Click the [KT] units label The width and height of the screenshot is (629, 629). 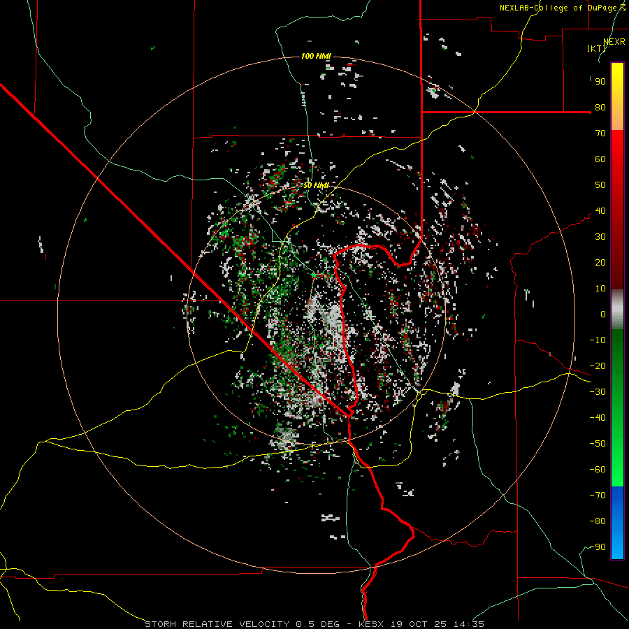pos(597,48)
